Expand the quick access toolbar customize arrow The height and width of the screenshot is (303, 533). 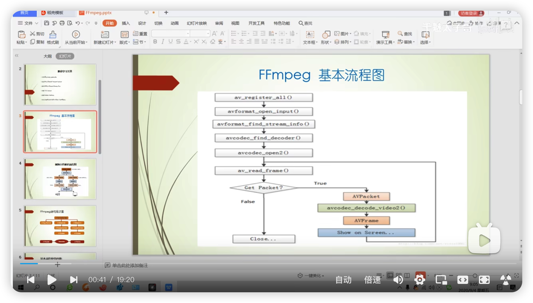tap(96, 23)
